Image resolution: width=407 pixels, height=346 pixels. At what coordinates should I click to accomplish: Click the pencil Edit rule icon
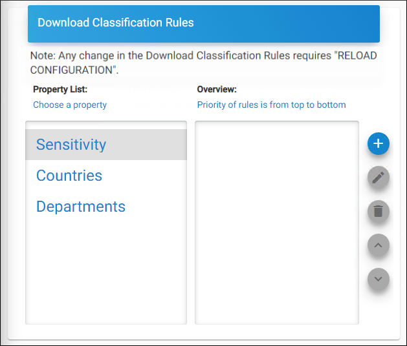[379, 178]
